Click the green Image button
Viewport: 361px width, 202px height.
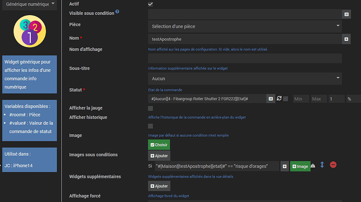[x=300, y=167]
